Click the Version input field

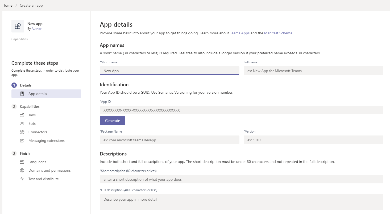[x=313, y=140]
